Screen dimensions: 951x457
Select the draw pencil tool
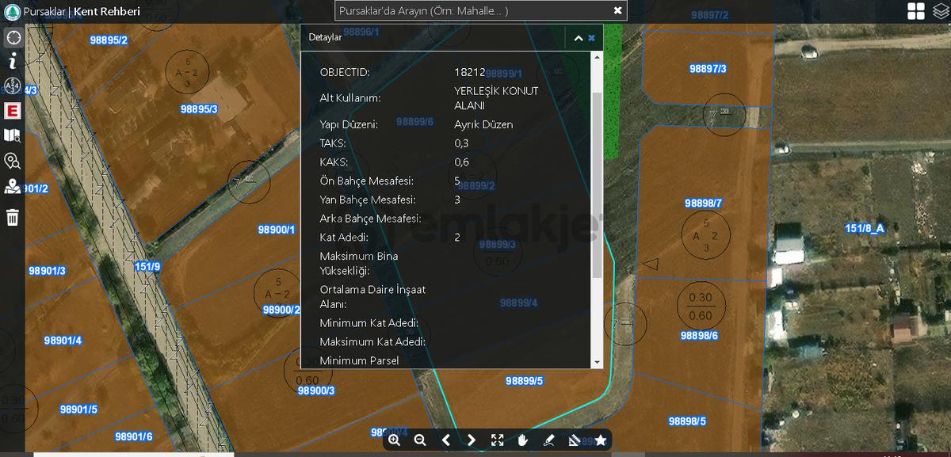(x=549, y=440)
